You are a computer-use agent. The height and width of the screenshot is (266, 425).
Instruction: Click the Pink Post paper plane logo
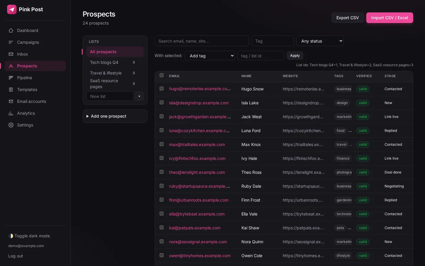tap(12, 9)
